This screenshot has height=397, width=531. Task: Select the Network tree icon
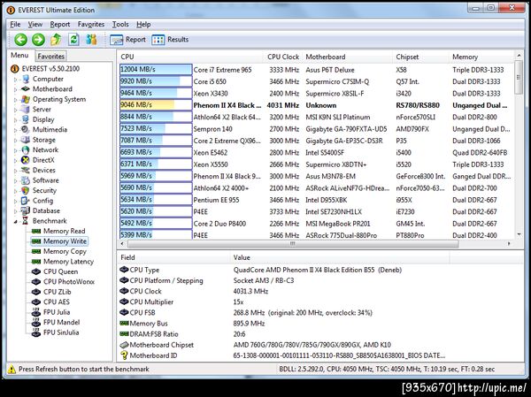(x=26, y=150)
